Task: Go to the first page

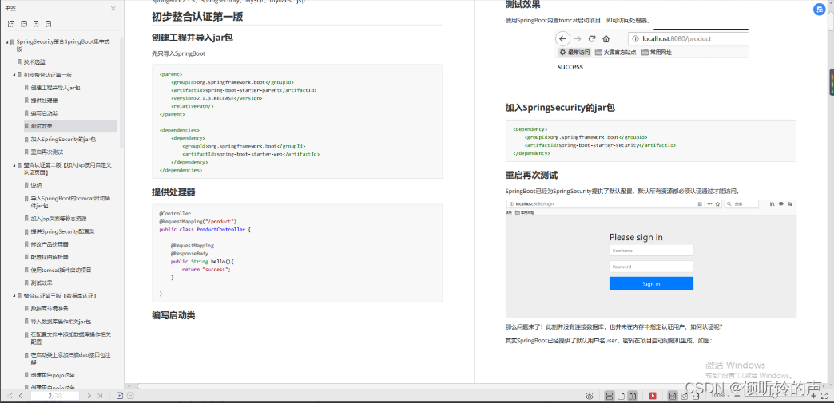Action: click(x=10, y=396)
